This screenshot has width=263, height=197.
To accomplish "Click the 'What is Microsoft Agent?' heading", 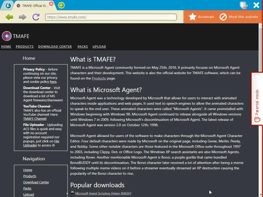I will pos(106,90).
